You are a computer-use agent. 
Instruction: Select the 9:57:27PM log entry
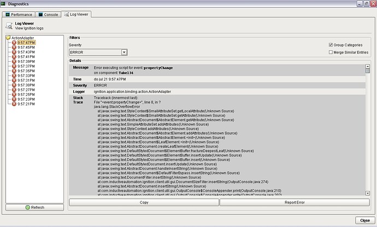tap(26, 90)
